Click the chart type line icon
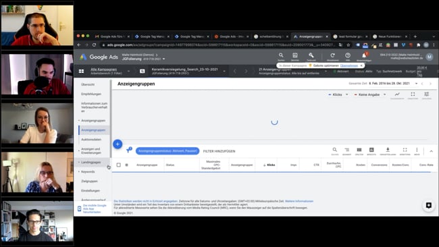The width and height of the screenshot is (439, 247). point(397,94)
